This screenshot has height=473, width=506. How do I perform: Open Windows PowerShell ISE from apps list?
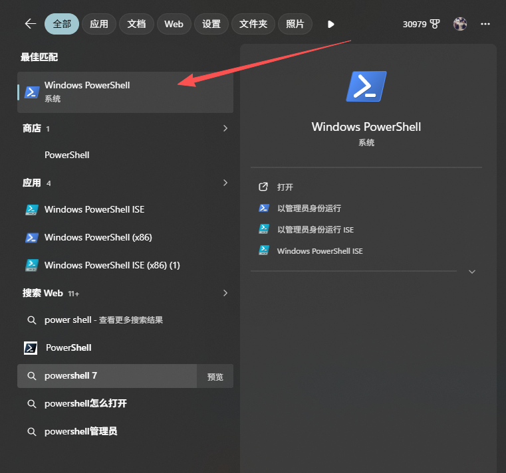click(125, 209)
